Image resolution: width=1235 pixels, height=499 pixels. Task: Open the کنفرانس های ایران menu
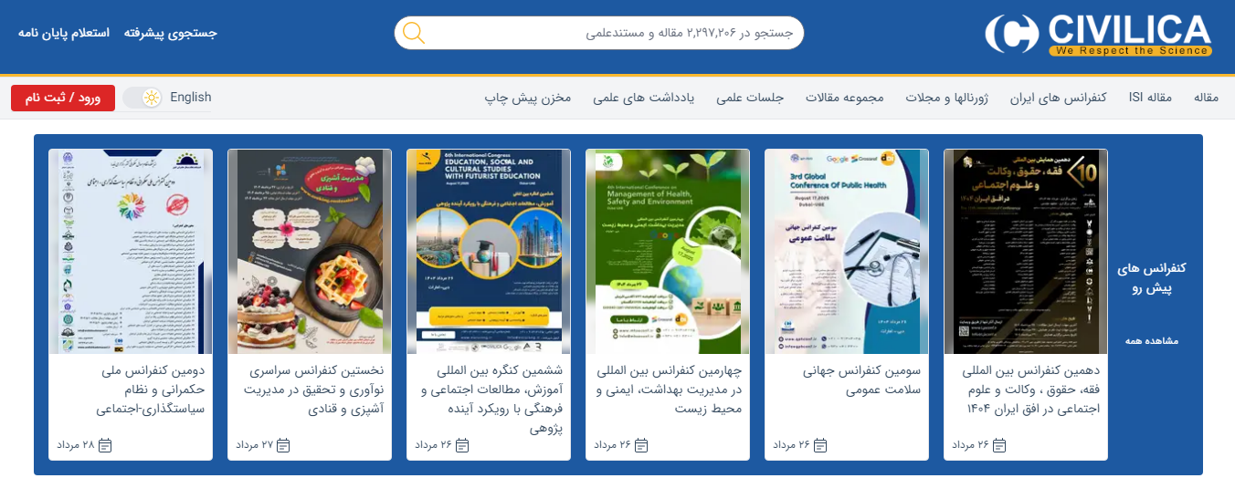[x=1050, y=98]
